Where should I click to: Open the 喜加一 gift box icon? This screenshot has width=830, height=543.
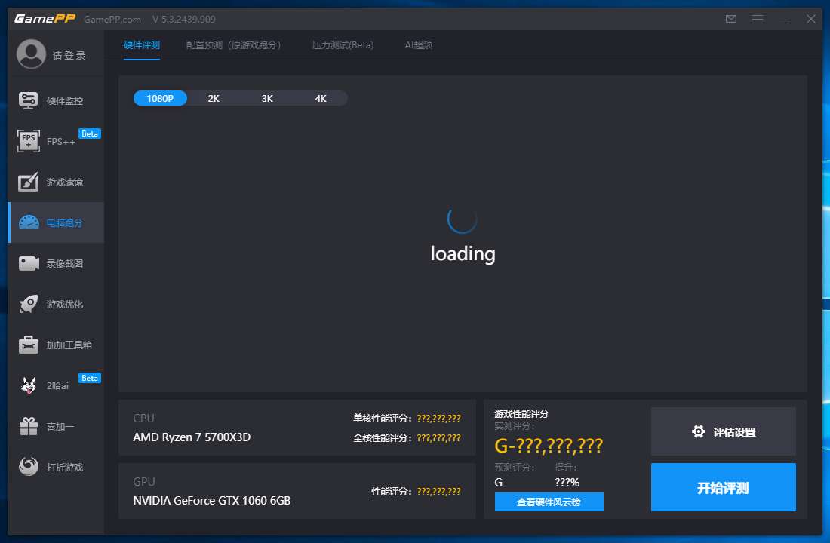click(29, 426)
